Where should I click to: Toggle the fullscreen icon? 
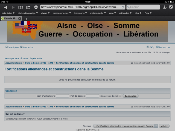(171, 7)
